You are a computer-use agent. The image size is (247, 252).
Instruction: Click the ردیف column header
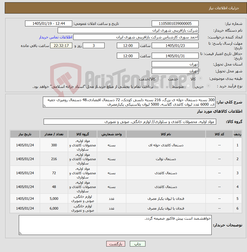coord(237,134)
